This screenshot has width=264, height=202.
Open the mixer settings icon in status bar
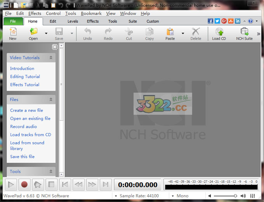click(253, 196)
